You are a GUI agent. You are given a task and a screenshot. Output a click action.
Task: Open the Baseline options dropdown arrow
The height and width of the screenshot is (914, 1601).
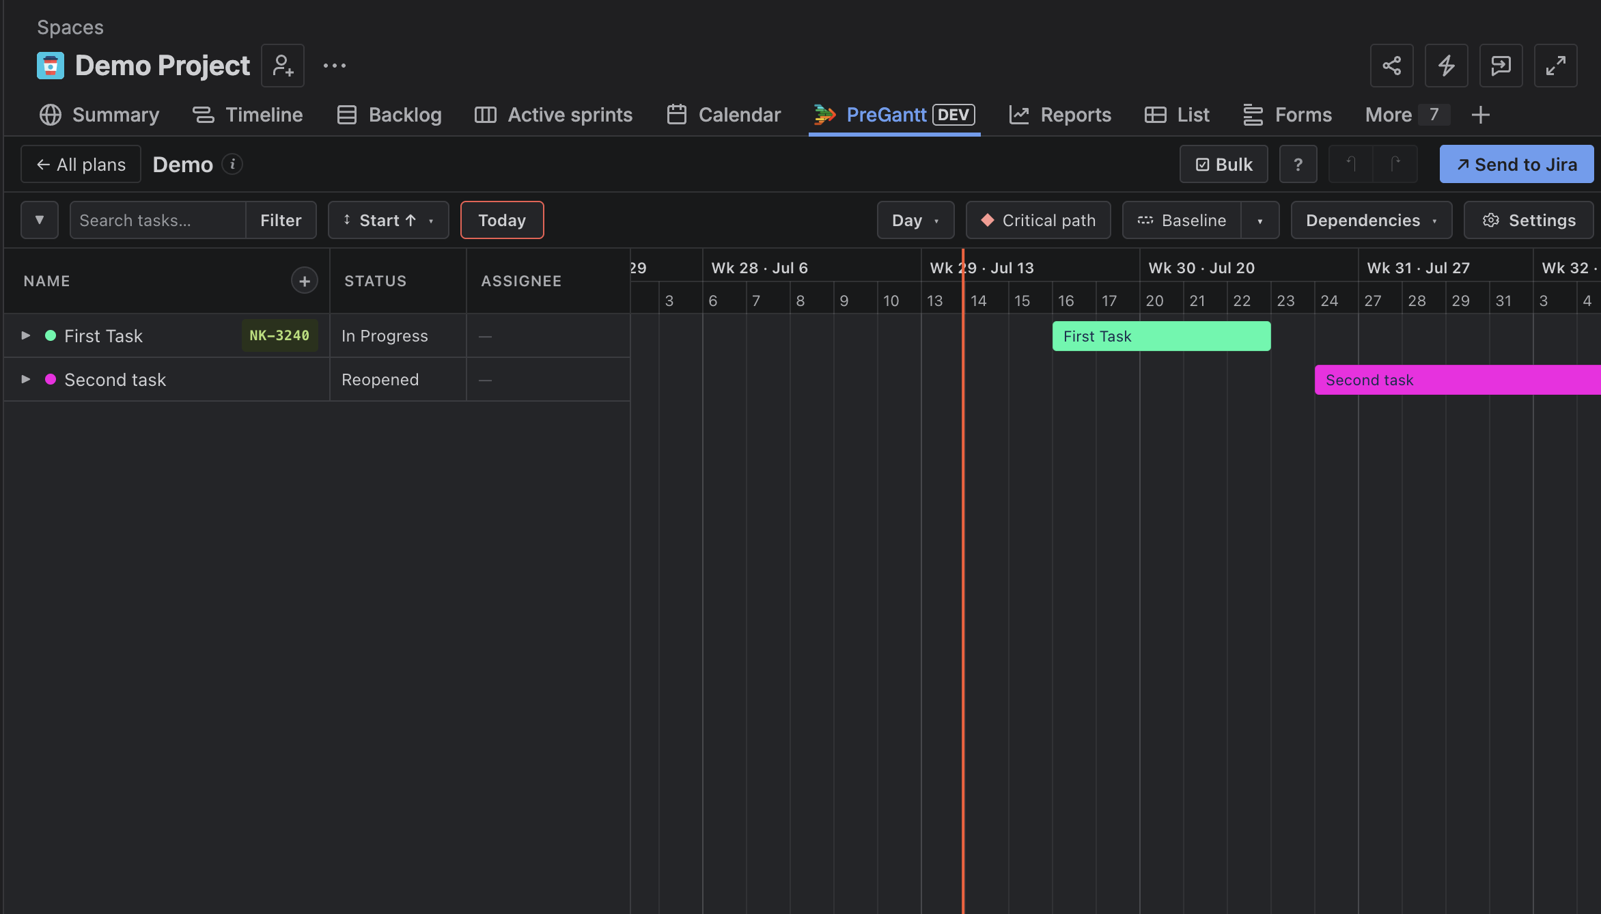point(1260,220)
